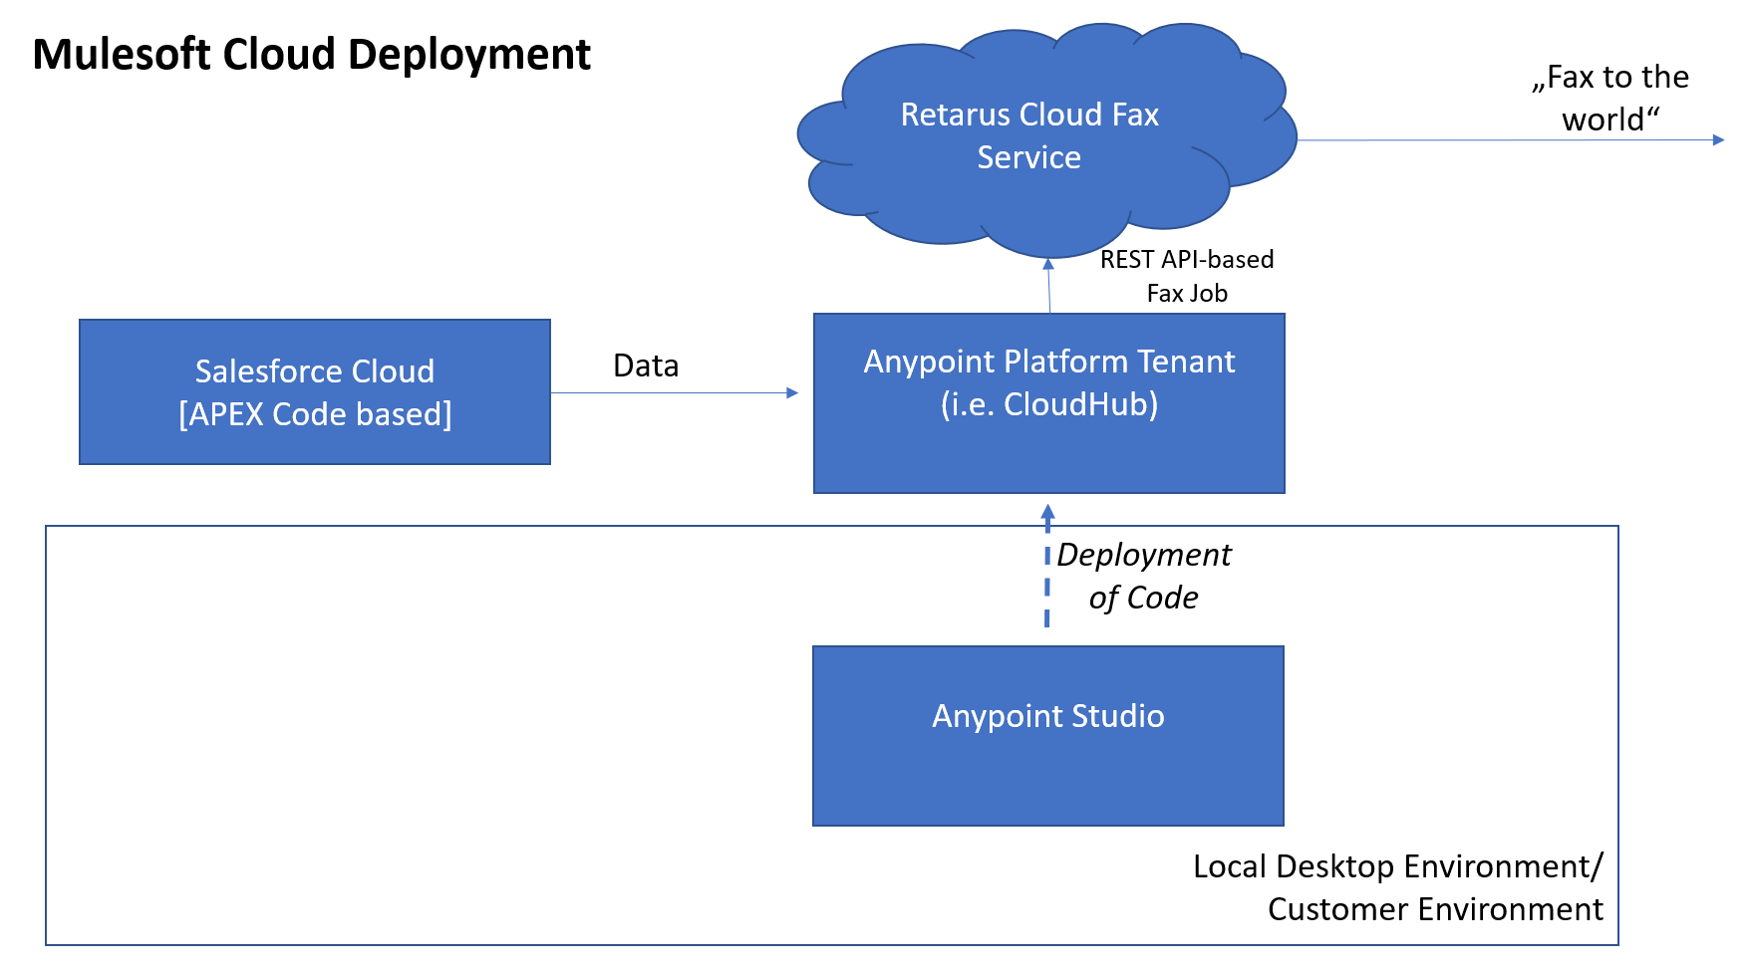Viewport: 1750px width, 972px height.
Task: Click arrowhead of the dashed deployment arrow
Action: tap(1047, 512)
